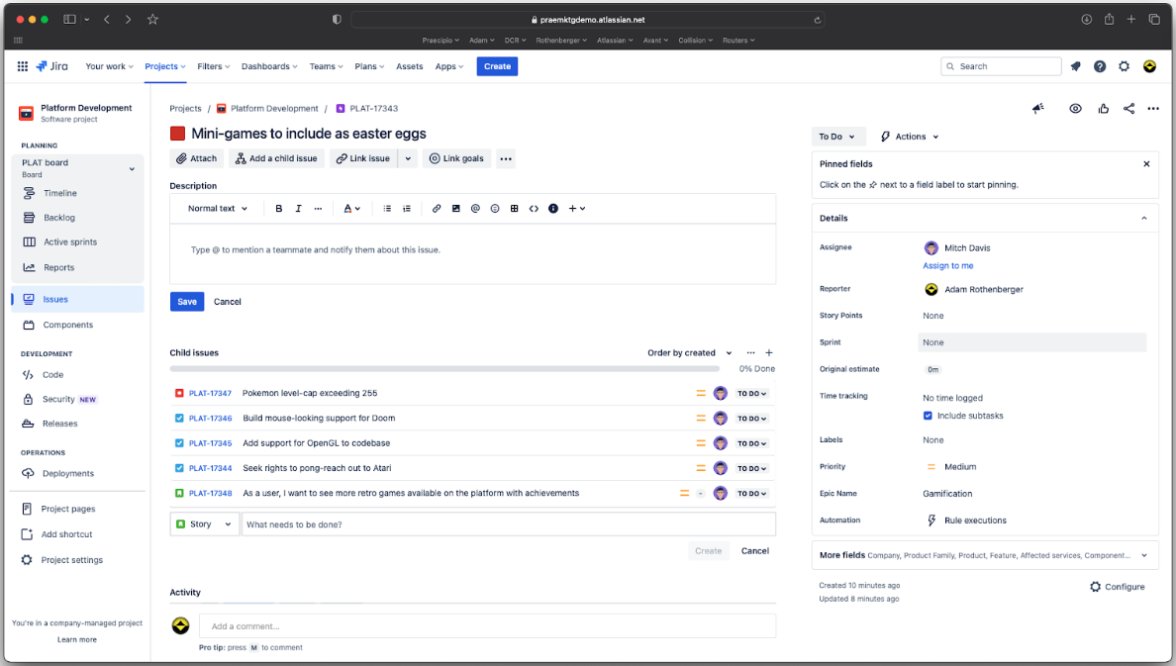Change status of PLAT-17347 To Do

coord(751,393)
